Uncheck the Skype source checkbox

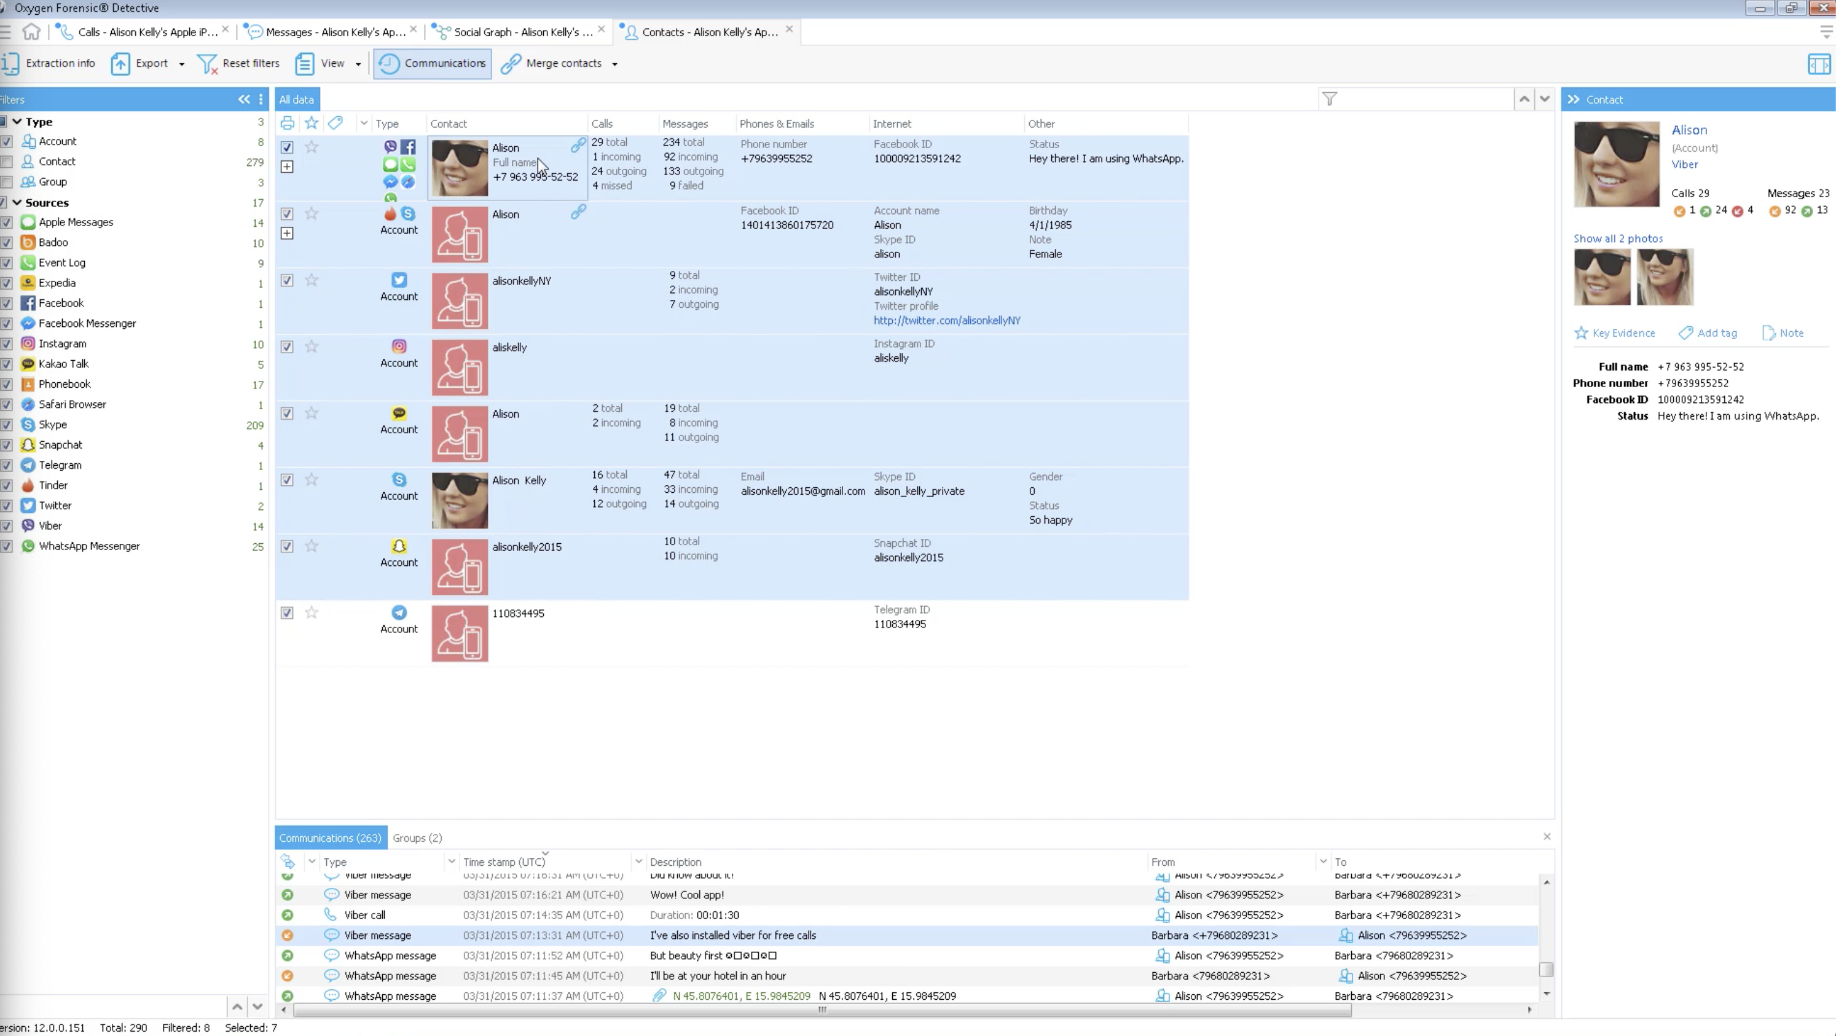(6, 425)
